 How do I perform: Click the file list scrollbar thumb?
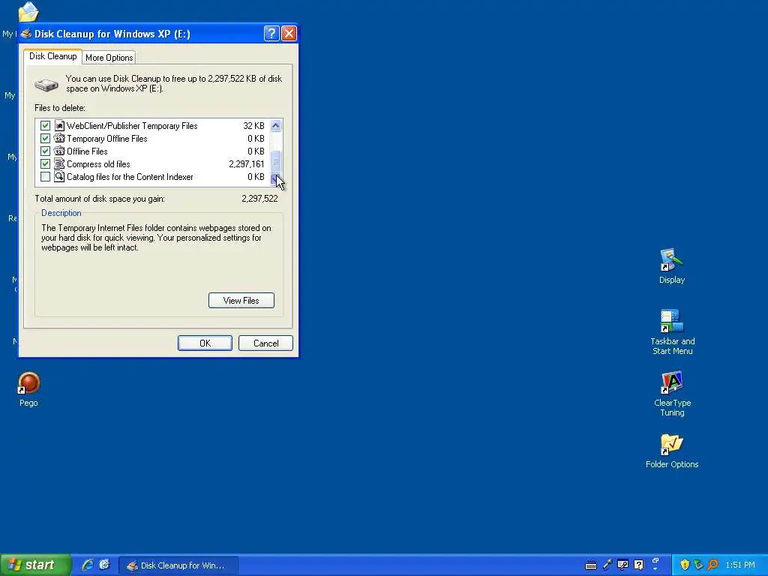pos(276,160)
